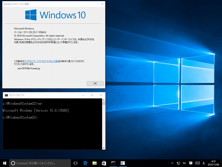Click the Windows 10 logo in the dialog

point(55,15)
